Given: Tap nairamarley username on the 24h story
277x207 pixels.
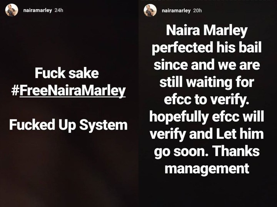Looking at the screenshot, I should pos(38,10).
